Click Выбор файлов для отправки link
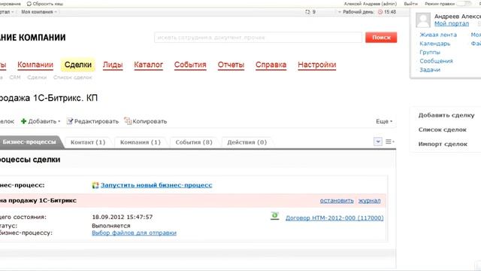 pyautogui.click(x=134, y=233)
